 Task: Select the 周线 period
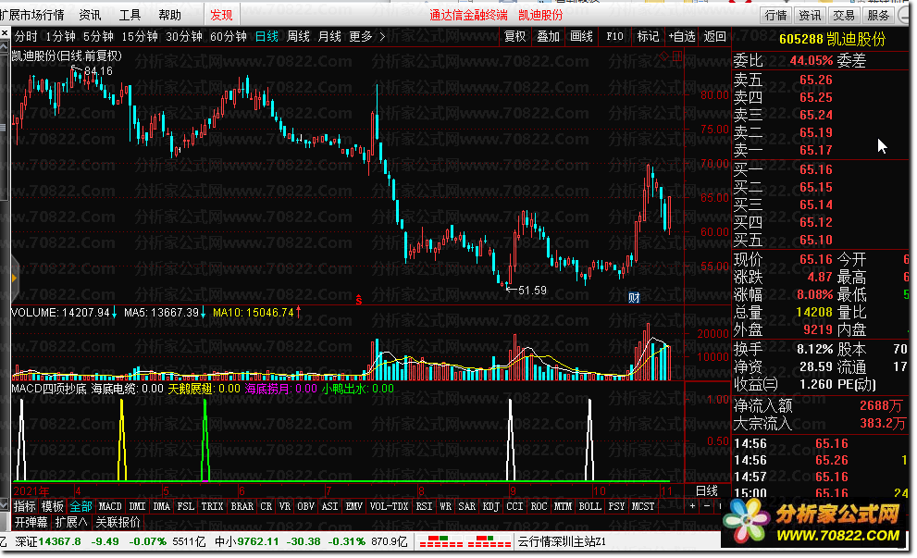(298, 36)
